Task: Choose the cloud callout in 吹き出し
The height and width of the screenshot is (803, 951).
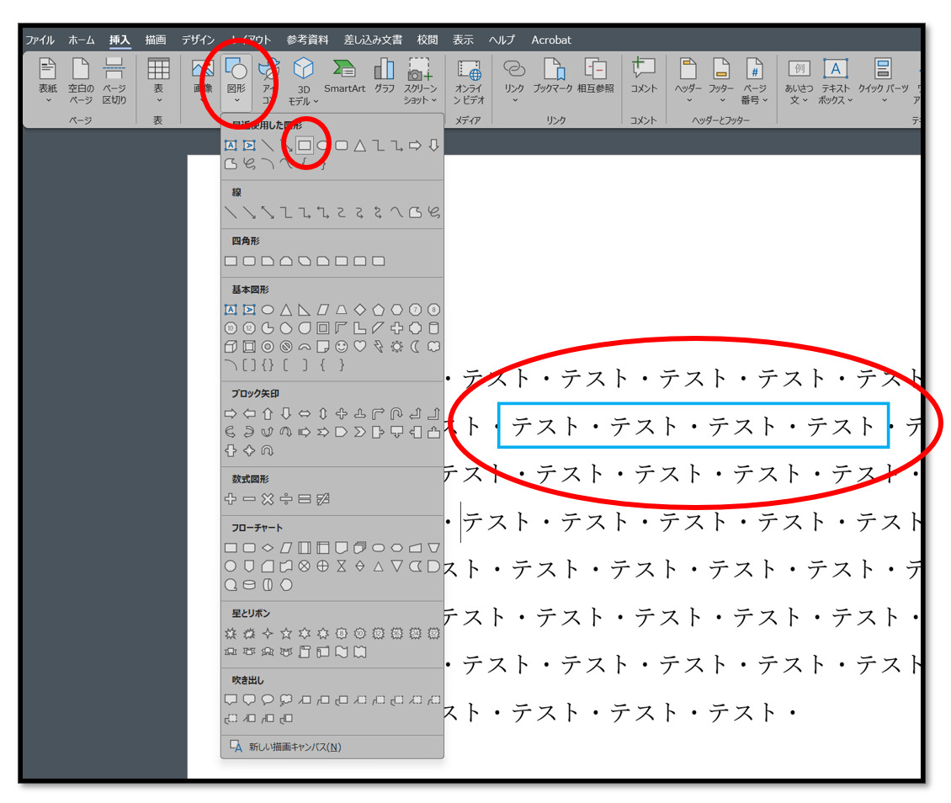Action: pyautogui.click(x=286, y=699)
